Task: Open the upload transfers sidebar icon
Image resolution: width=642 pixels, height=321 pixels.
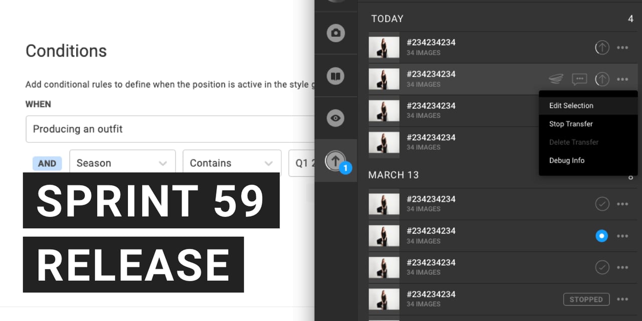Action: (x=336, y=161)
